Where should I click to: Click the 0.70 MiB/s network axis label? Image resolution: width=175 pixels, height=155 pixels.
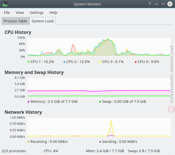point(17,124)
